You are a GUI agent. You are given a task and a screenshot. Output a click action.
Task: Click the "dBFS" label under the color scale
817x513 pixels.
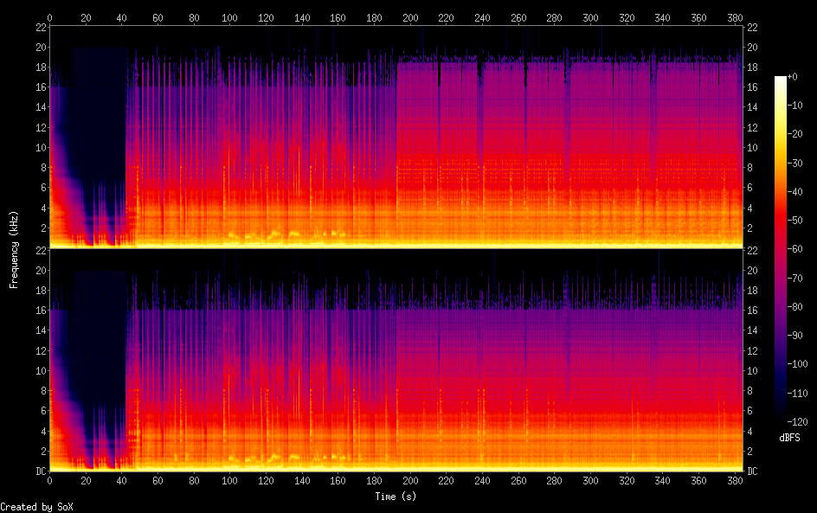pyautogui.click(x=788, y=439)
